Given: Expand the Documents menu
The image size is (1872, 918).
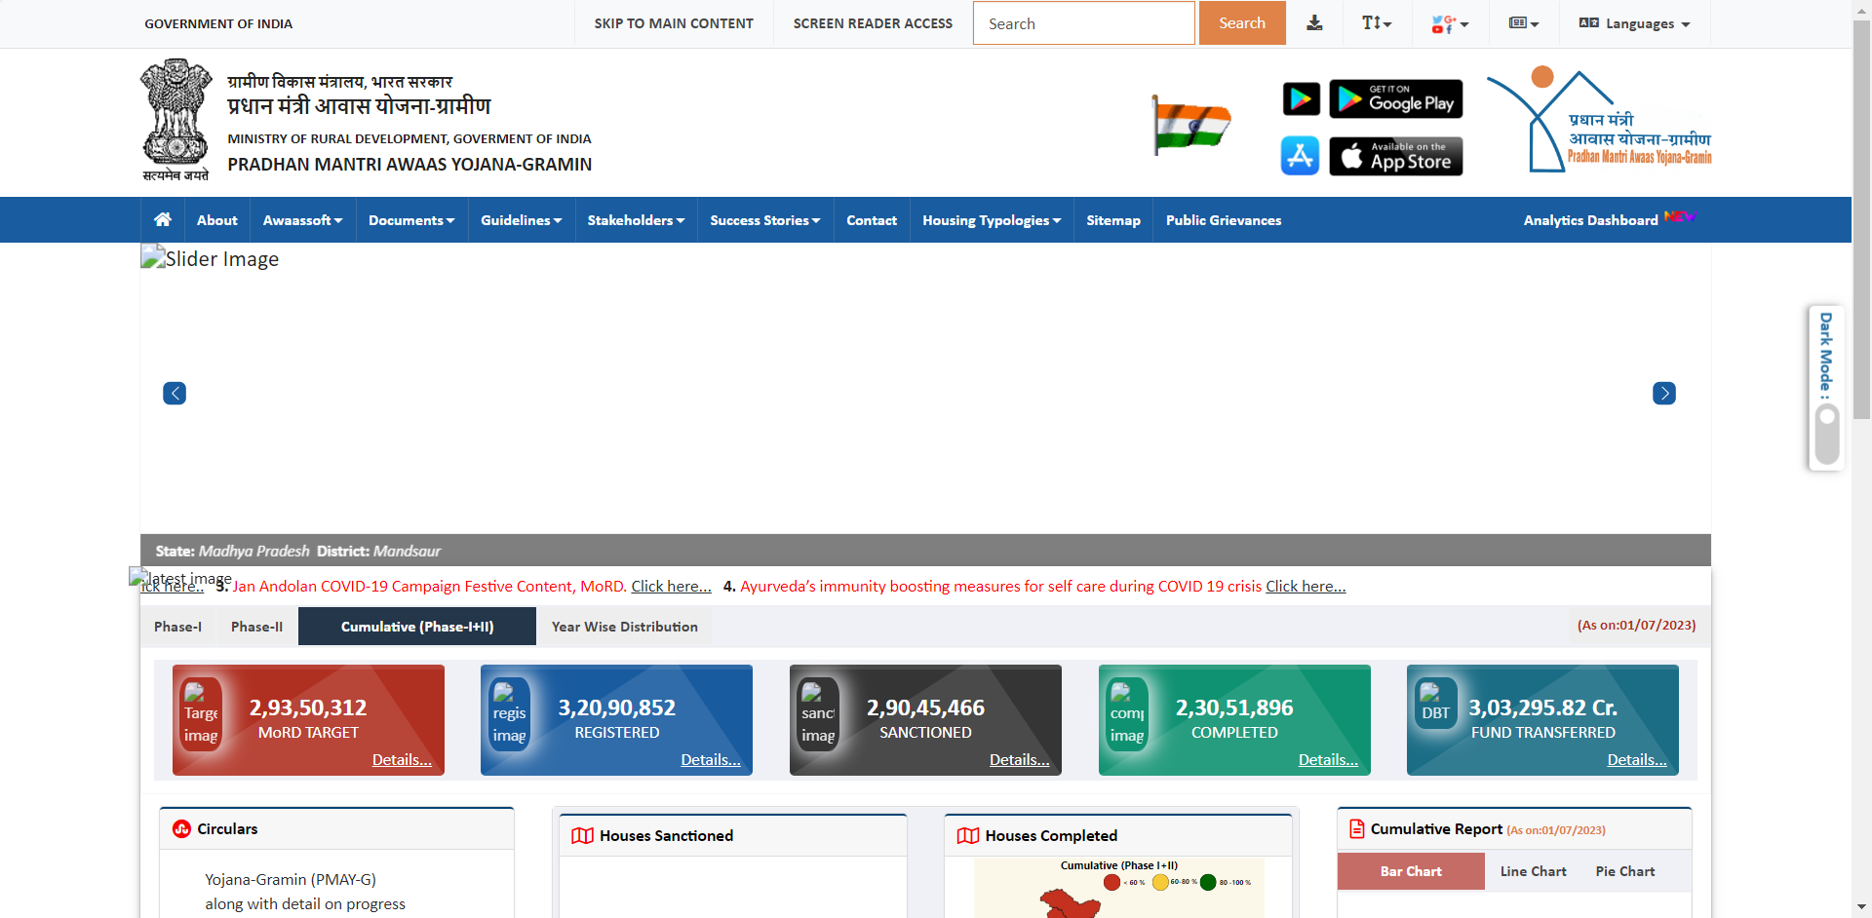Looking at the screenshot, I should 411,220.
